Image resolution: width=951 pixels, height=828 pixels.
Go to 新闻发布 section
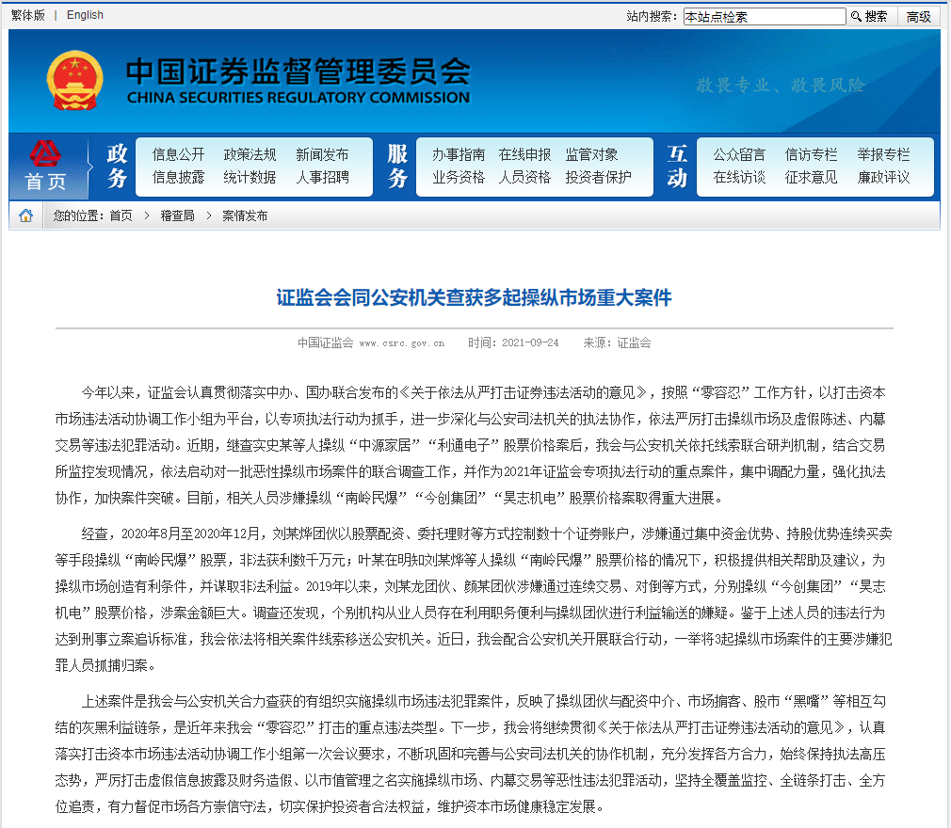point(322,154)
